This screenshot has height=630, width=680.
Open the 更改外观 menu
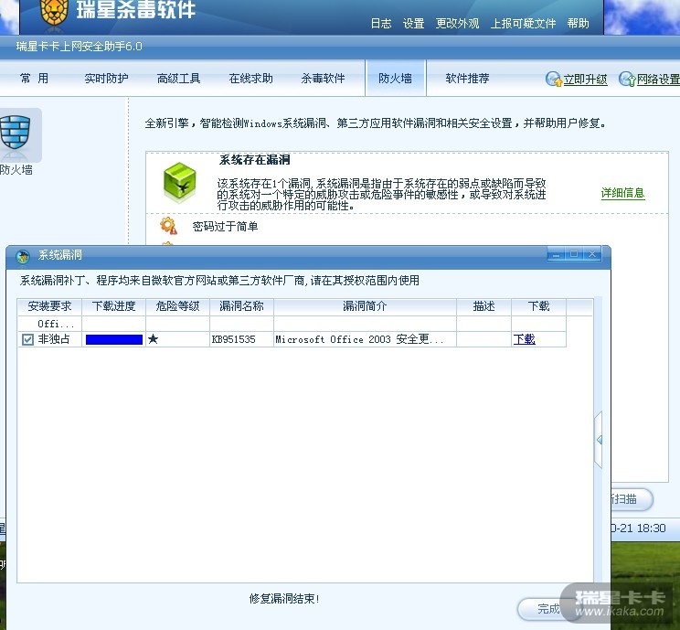[457, 24]
